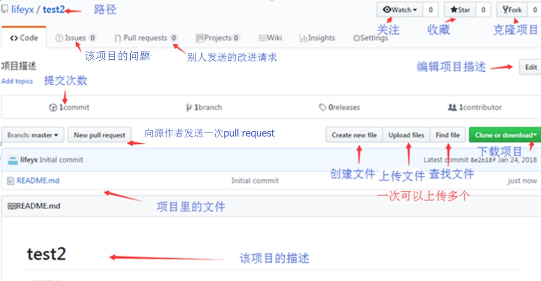Click the Code brackets icon
Viewport: 541px width, 281px height.
coord(14,38)
